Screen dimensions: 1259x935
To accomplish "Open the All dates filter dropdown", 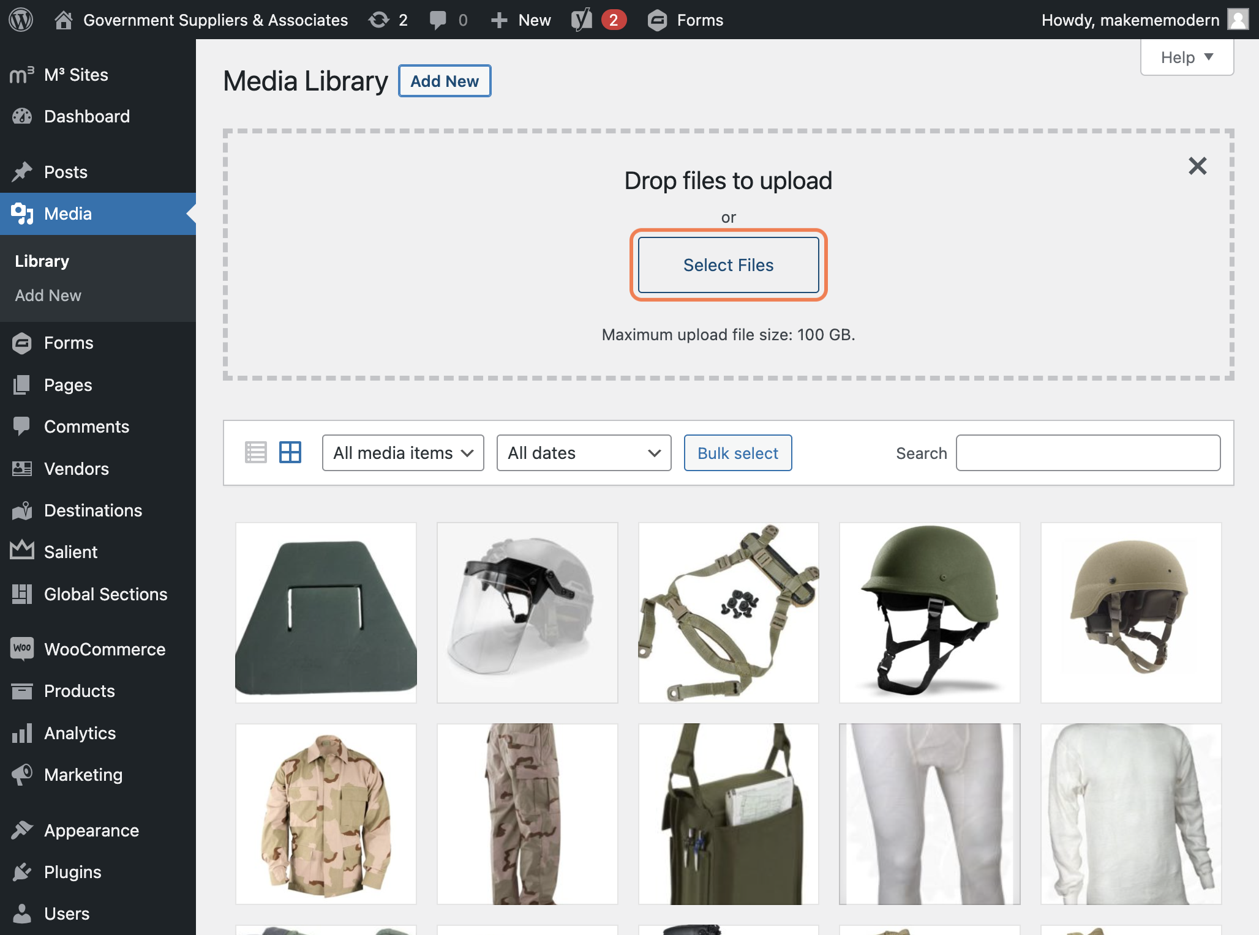I will coord(584,453).
